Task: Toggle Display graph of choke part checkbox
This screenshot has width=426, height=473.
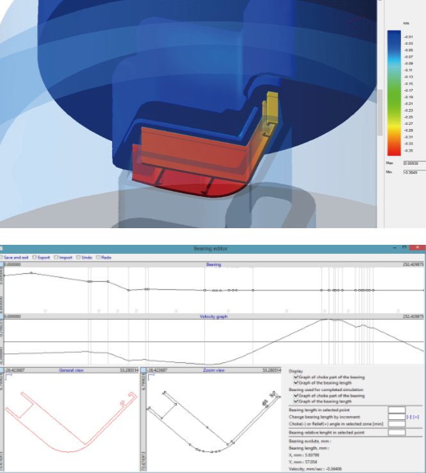Action: pos(295,378)
